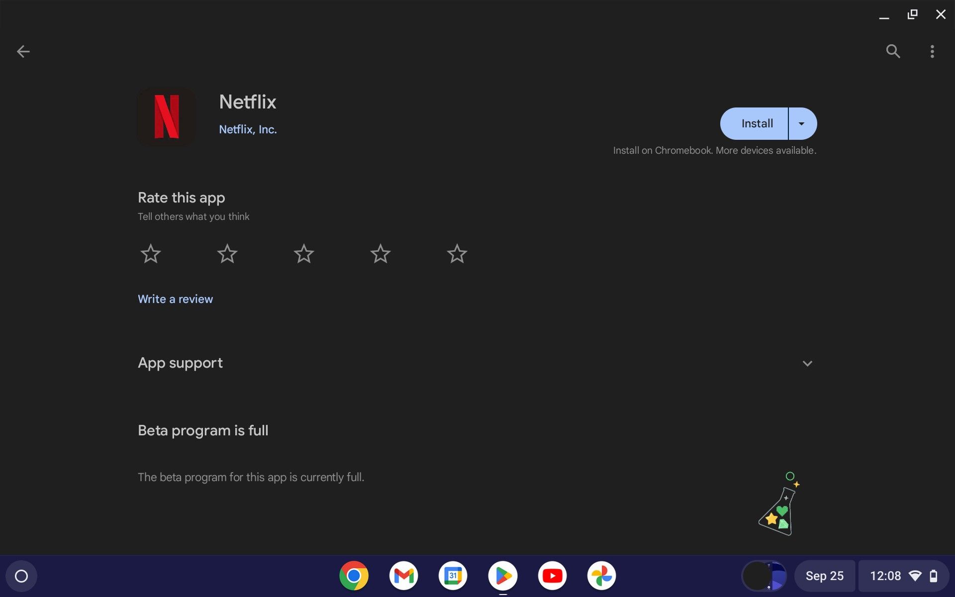Click Install to install Netflix
The height and width of the screenshot is (597, 955).
(757, 123)
